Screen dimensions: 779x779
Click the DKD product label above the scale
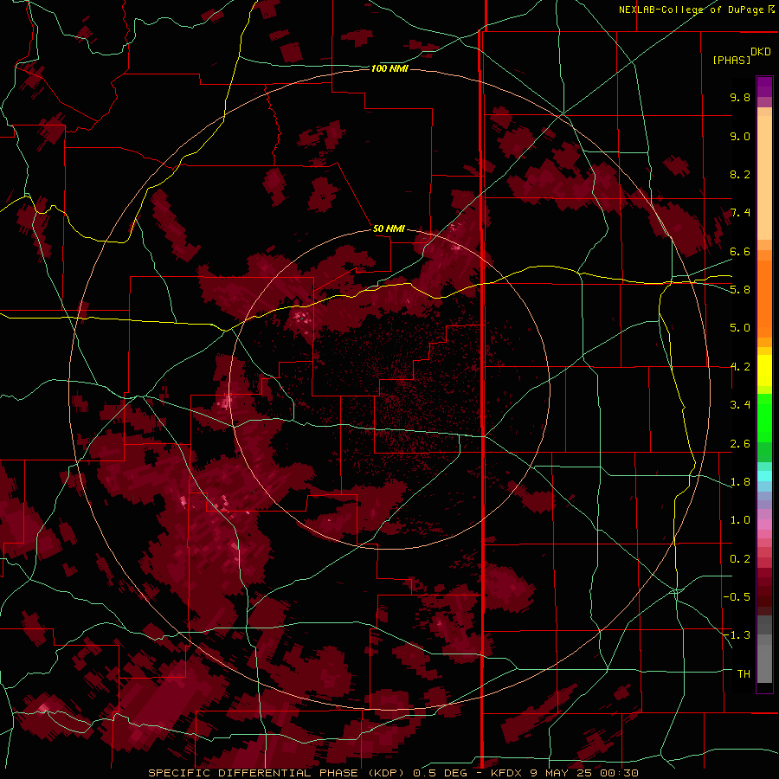761,52
